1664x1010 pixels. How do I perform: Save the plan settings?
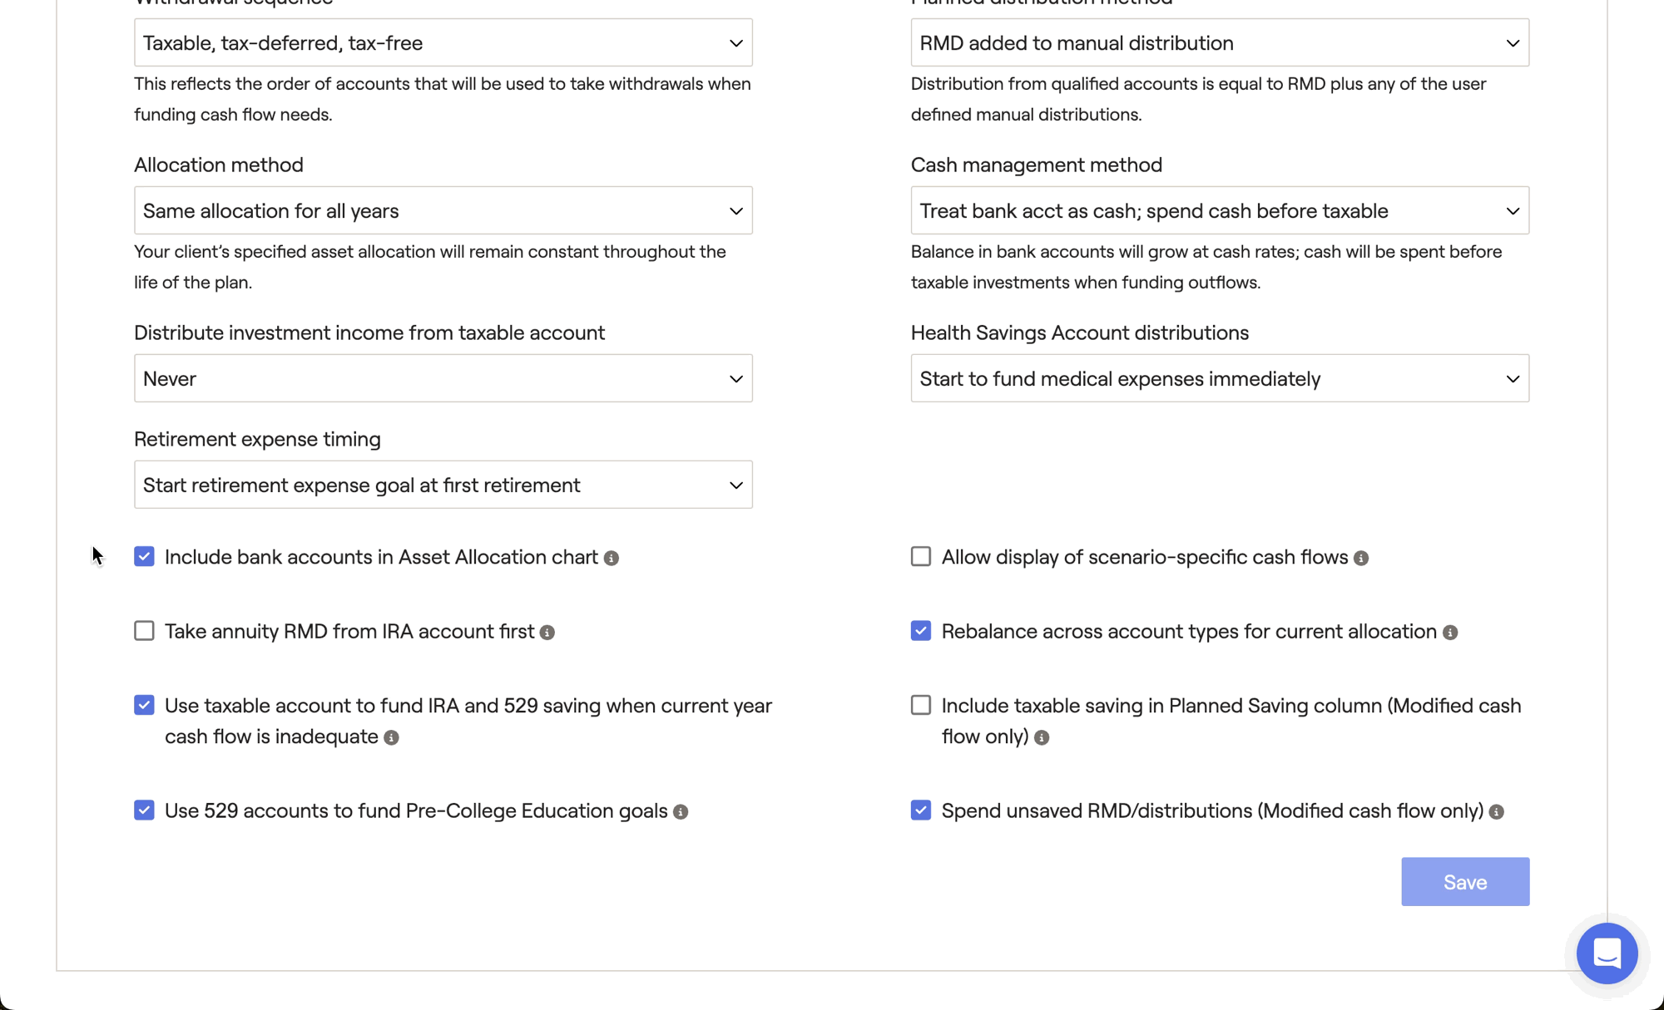point(1465,882)
